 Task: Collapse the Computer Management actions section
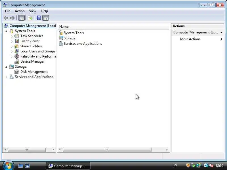(x=221, y=32)
